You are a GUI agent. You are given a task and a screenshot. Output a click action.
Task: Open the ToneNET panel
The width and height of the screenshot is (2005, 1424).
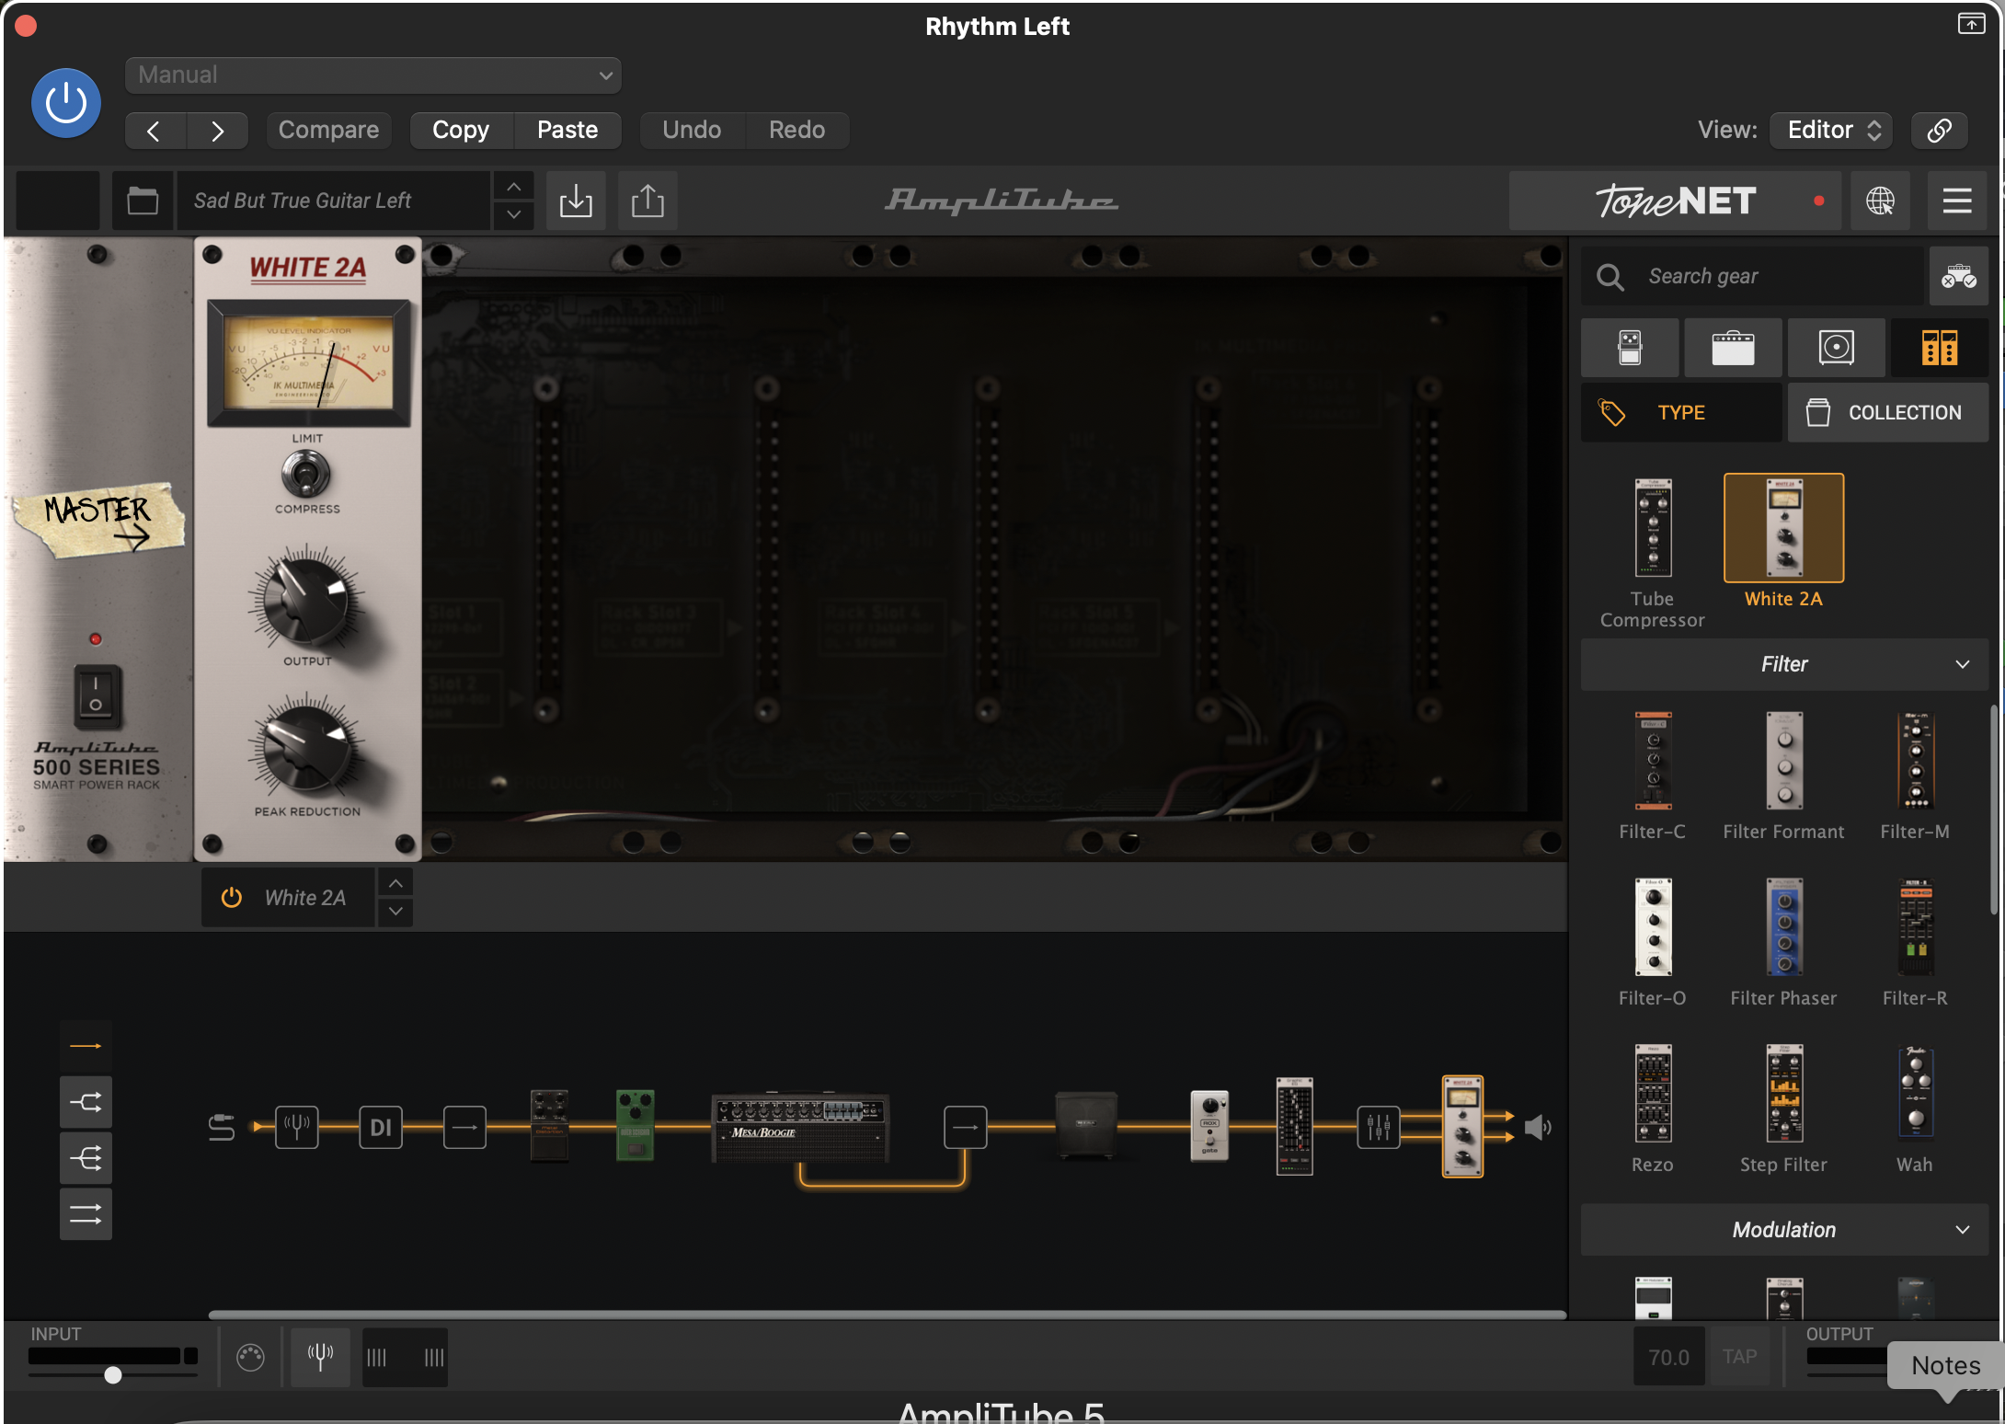tap(1675, 201)
